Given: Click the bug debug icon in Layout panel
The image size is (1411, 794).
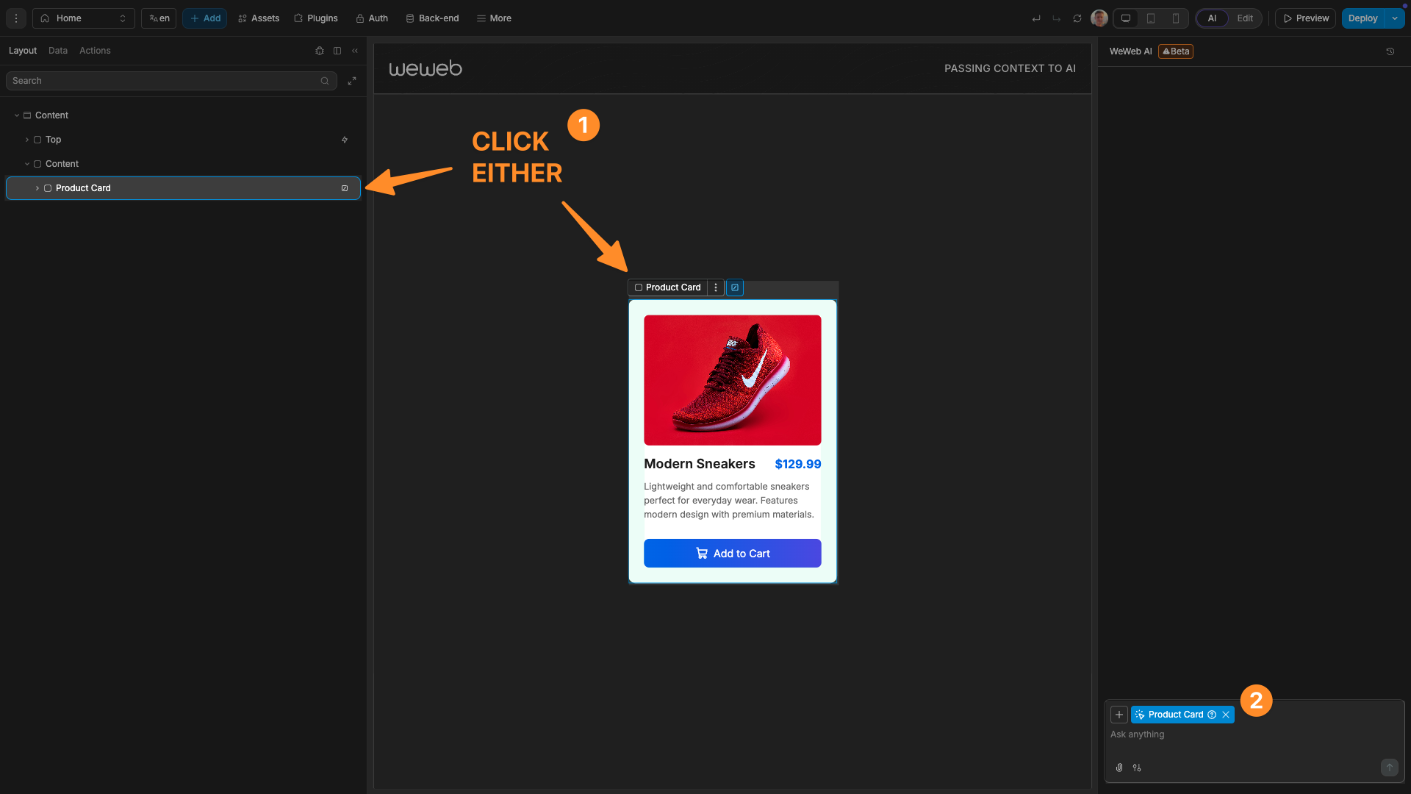Looking at the screenshot, I should click(x=320, y=51).
